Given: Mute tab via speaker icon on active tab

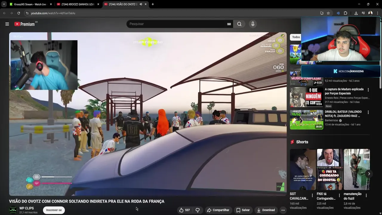Looking at the screenshot, I should coord(141,4).
